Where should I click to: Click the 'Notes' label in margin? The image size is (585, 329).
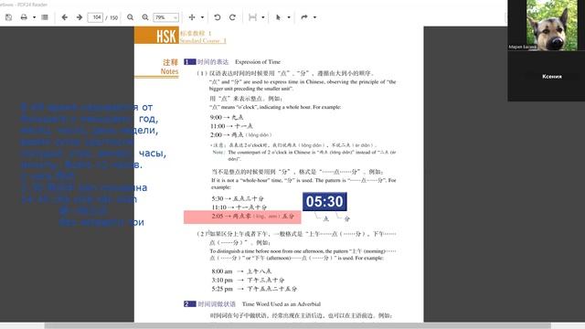coord(169,71)
